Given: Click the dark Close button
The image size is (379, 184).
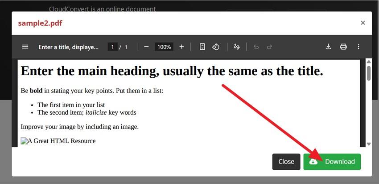Looking at the screenshot, I should [286, 162].
